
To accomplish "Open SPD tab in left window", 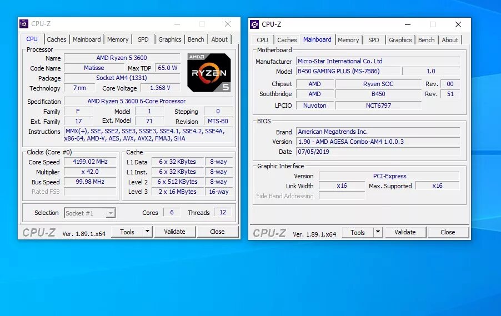I will click(x=143, y=39).
